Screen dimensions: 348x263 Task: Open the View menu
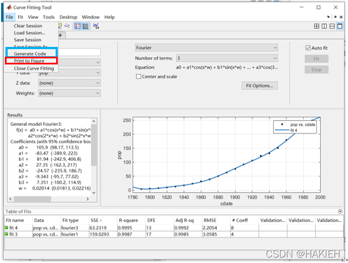(33, 17)
